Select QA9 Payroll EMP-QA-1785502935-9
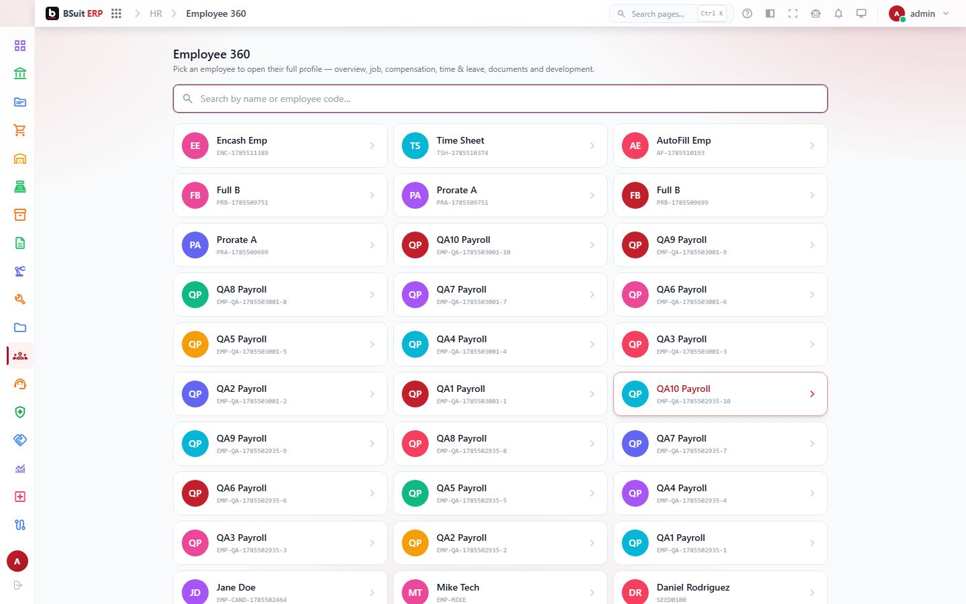This screenshot has height=604, width=966. pyautogui.click(x=280, y=444)
